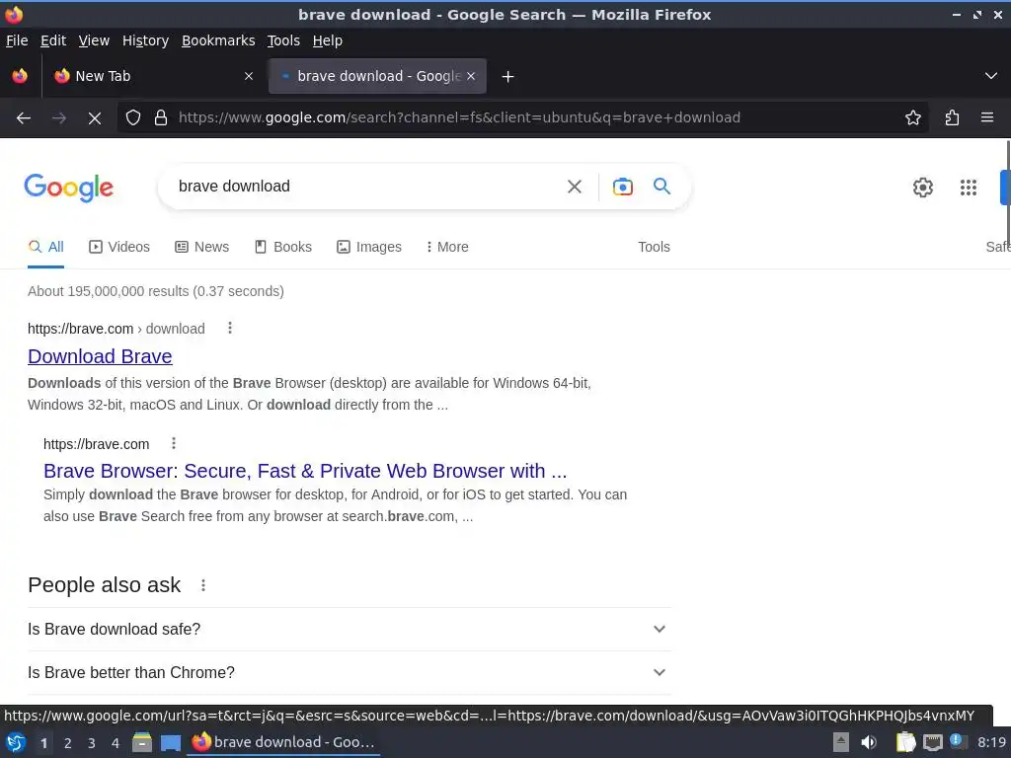
Task: Click the Firefox address bar URL
Action: (x=459, y=118)
